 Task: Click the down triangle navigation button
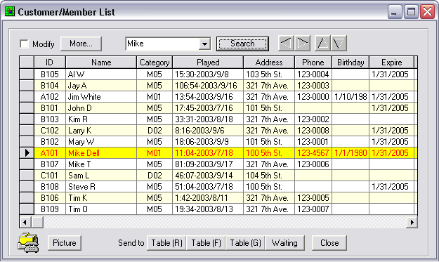[x=339, y=44]
